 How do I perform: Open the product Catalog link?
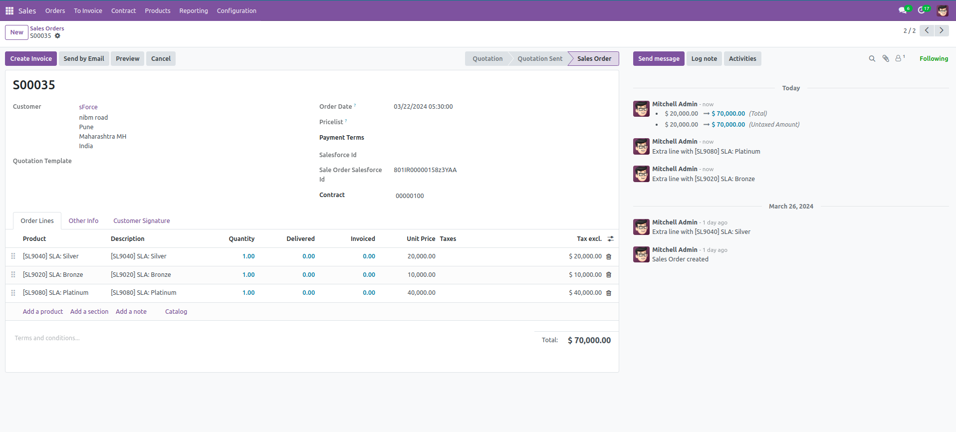pyautogui.click(x=176, y=312)
